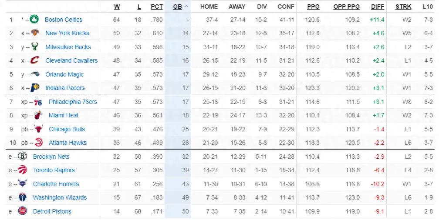Screen dimensions: 439x220
Task: Click the Philadelphia 76ers logo icon
Action: point(38,102)
